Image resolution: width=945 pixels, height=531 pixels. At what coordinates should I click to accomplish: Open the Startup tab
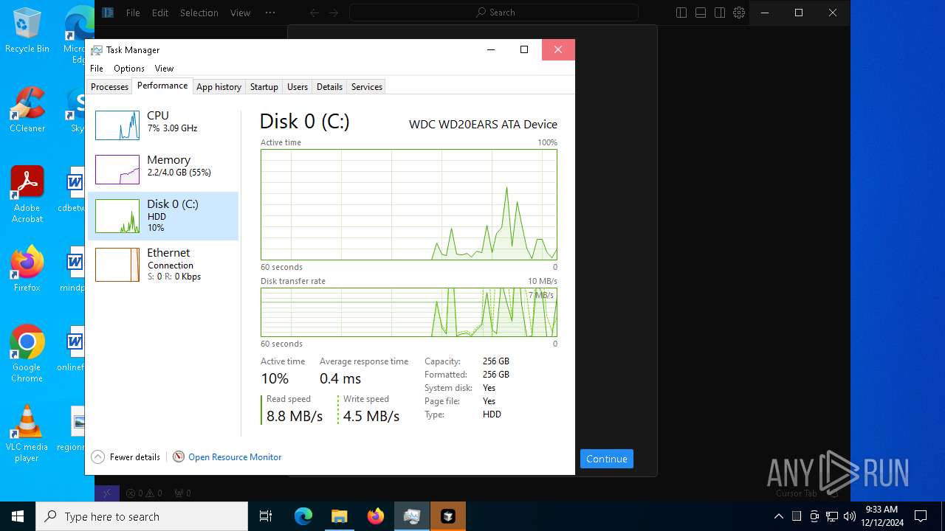(x=264, y=87)
